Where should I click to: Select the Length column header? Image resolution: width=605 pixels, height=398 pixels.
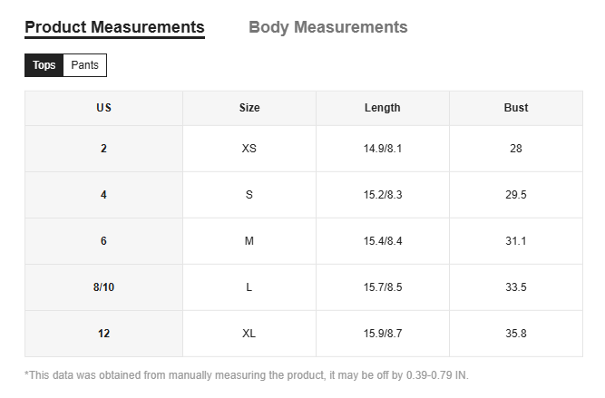[382, 108]
